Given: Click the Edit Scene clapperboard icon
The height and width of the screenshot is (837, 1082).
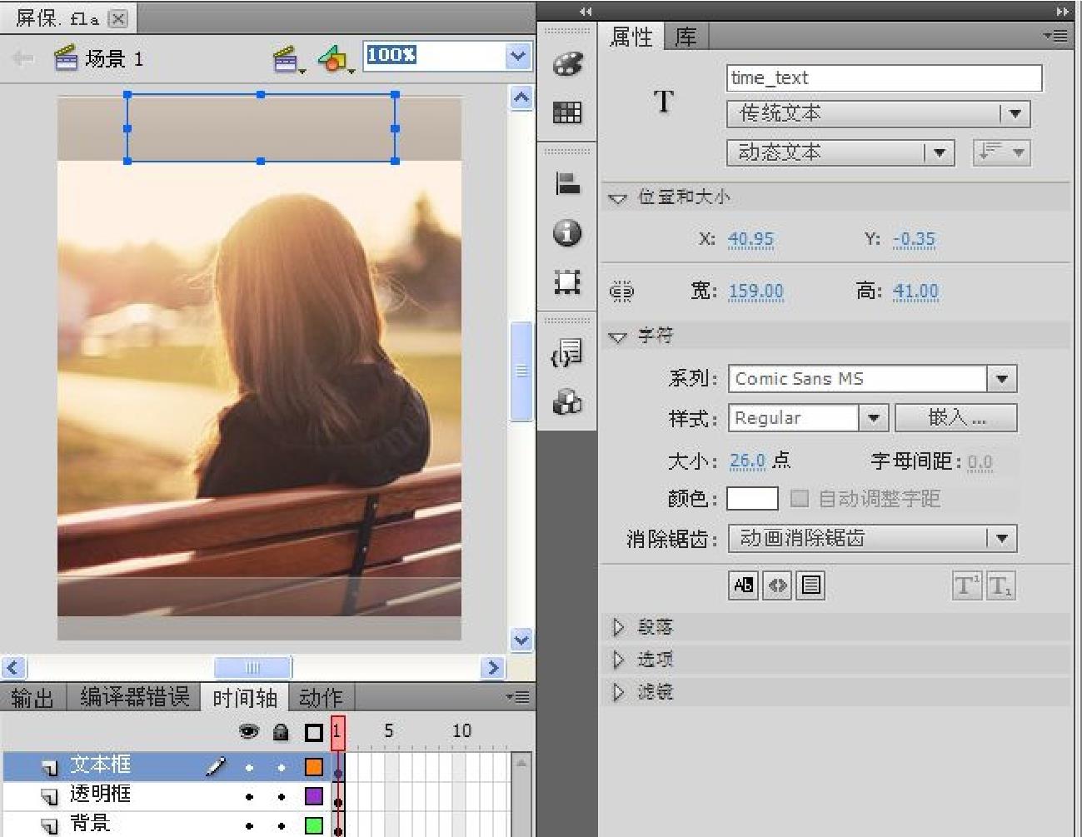Looking at the screenshot, I should pyautogui.click(x=287, y=59).
